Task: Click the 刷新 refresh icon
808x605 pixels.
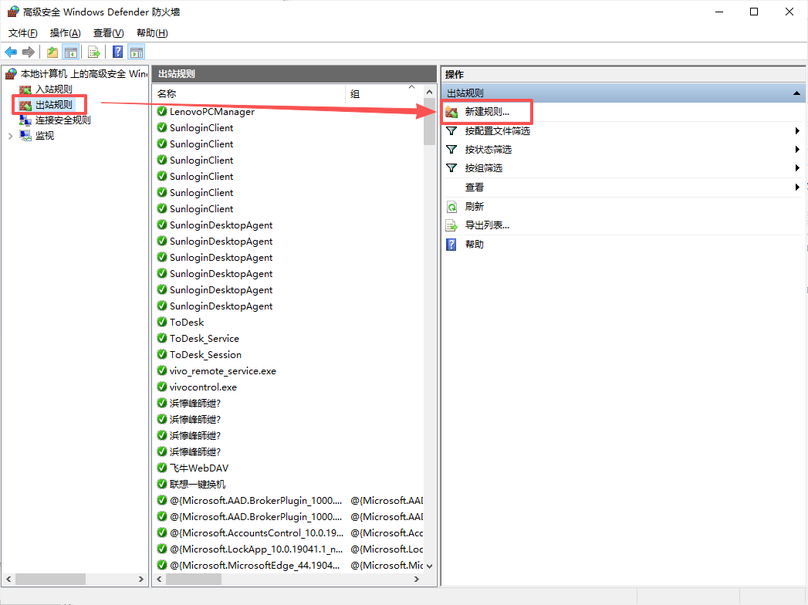Action: 451,207
